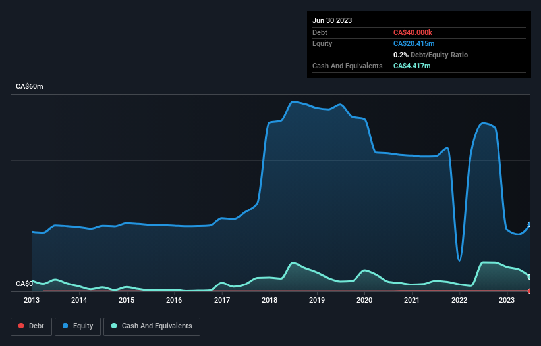The width and height of the screenshot is (541, 346).
Task: Click the 2022 x-axis label
Action: pyautogui.click(x=459, y=300)
